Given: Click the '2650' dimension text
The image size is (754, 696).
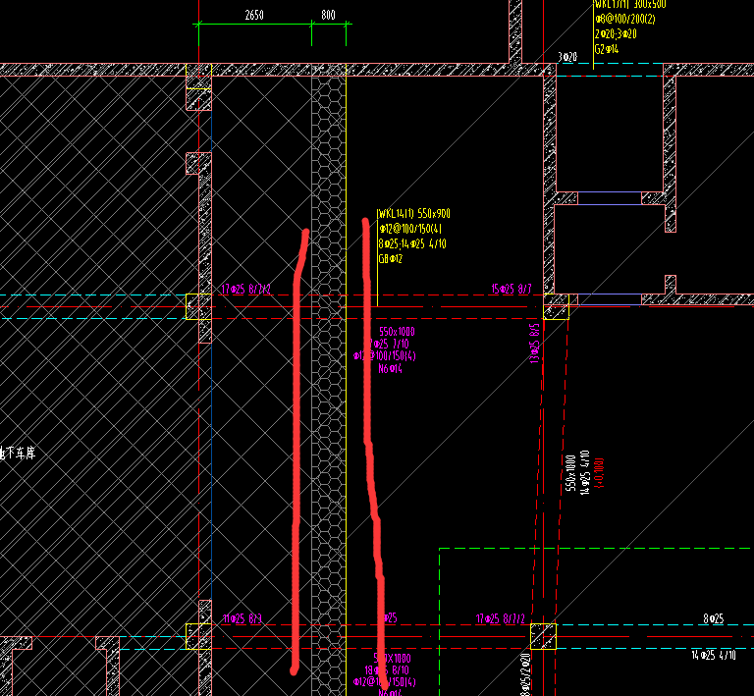Looking at the screenshot, I should coord(254,16).
